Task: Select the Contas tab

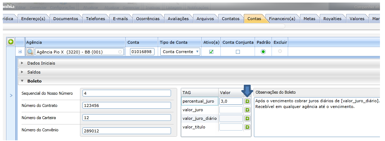Action: tap(254, 19)
